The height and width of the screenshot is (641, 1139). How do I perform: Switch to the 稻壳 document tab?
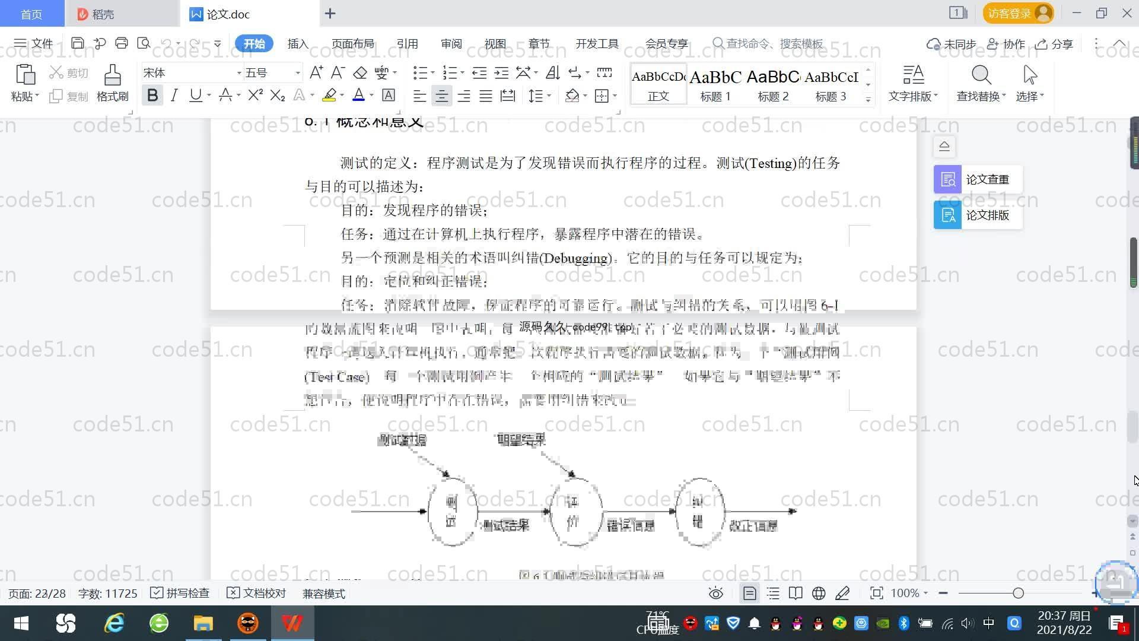pos(122,14)
